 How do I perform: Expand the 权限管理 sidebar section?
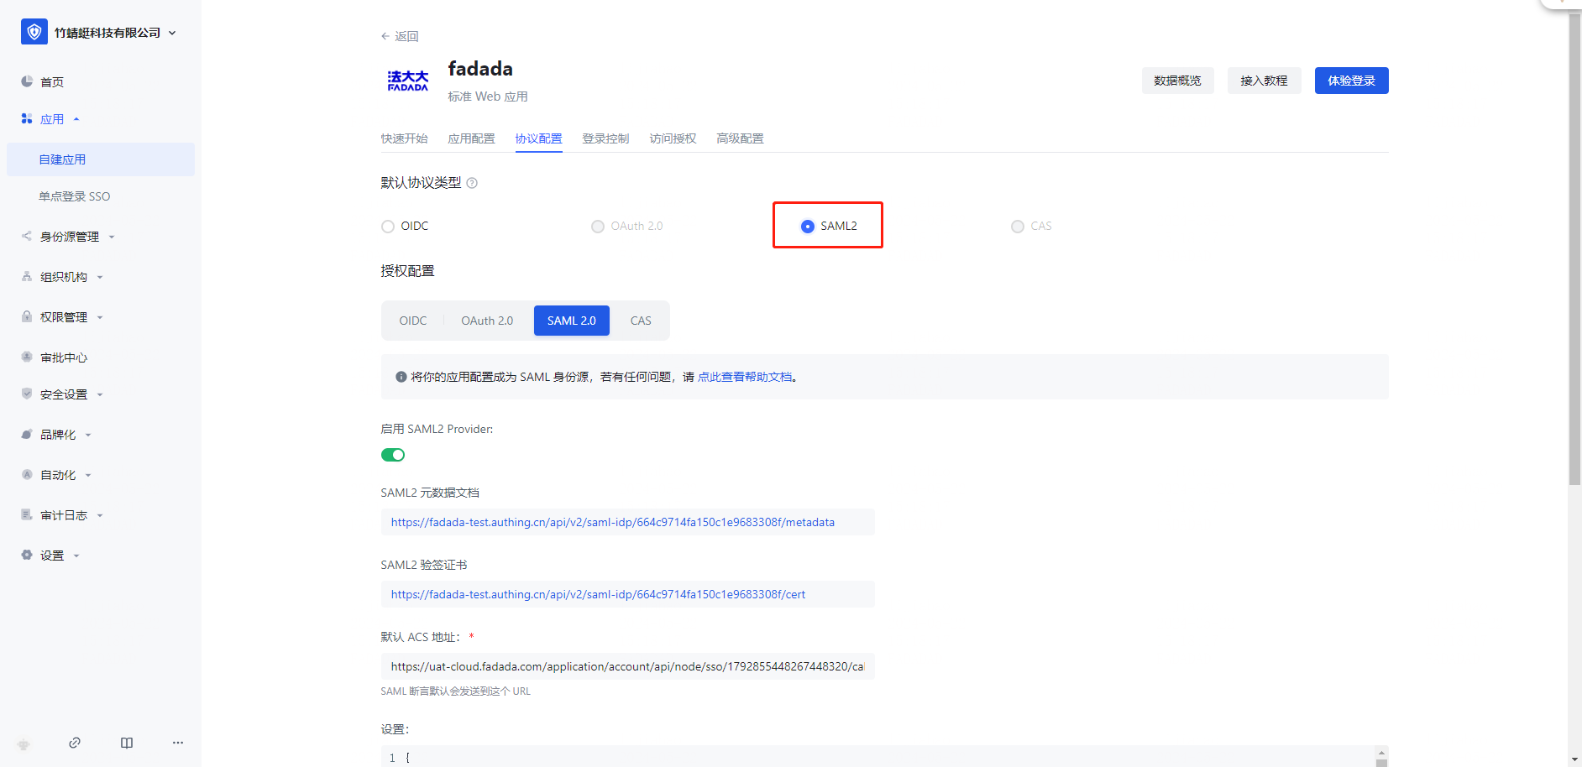[100, 317]
